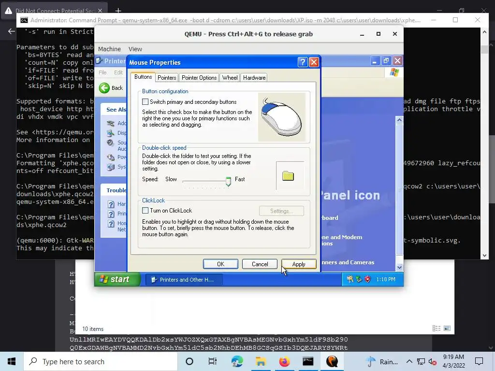Apply the mouse settings
This screenshot has width=495, height=371.
click(x=299, y=264)
